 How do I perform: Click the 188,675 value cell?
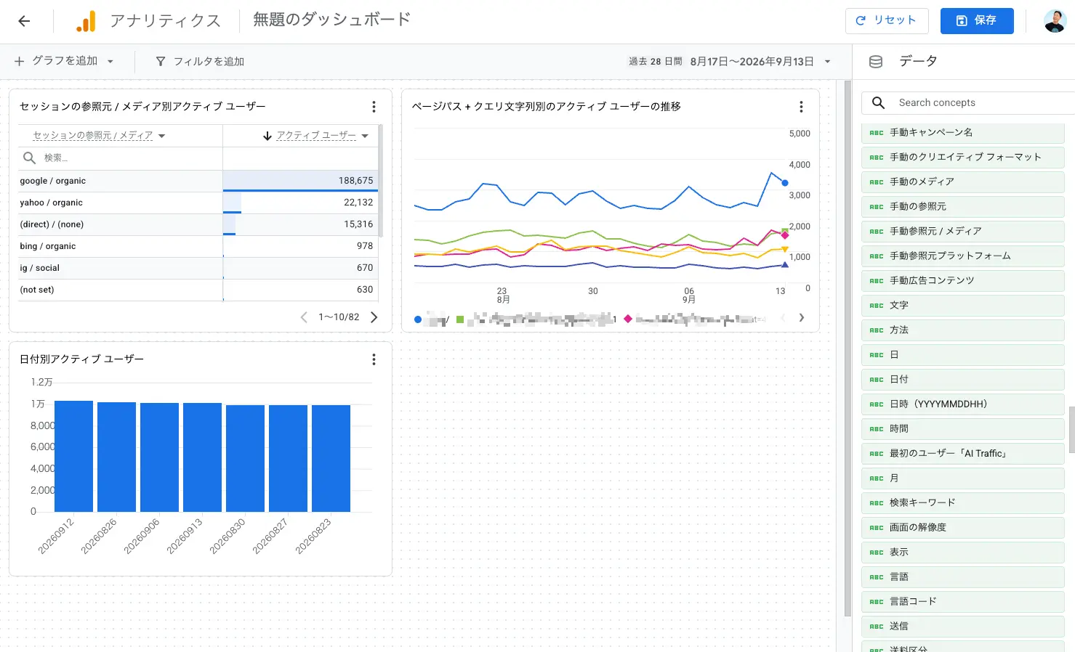300,181
